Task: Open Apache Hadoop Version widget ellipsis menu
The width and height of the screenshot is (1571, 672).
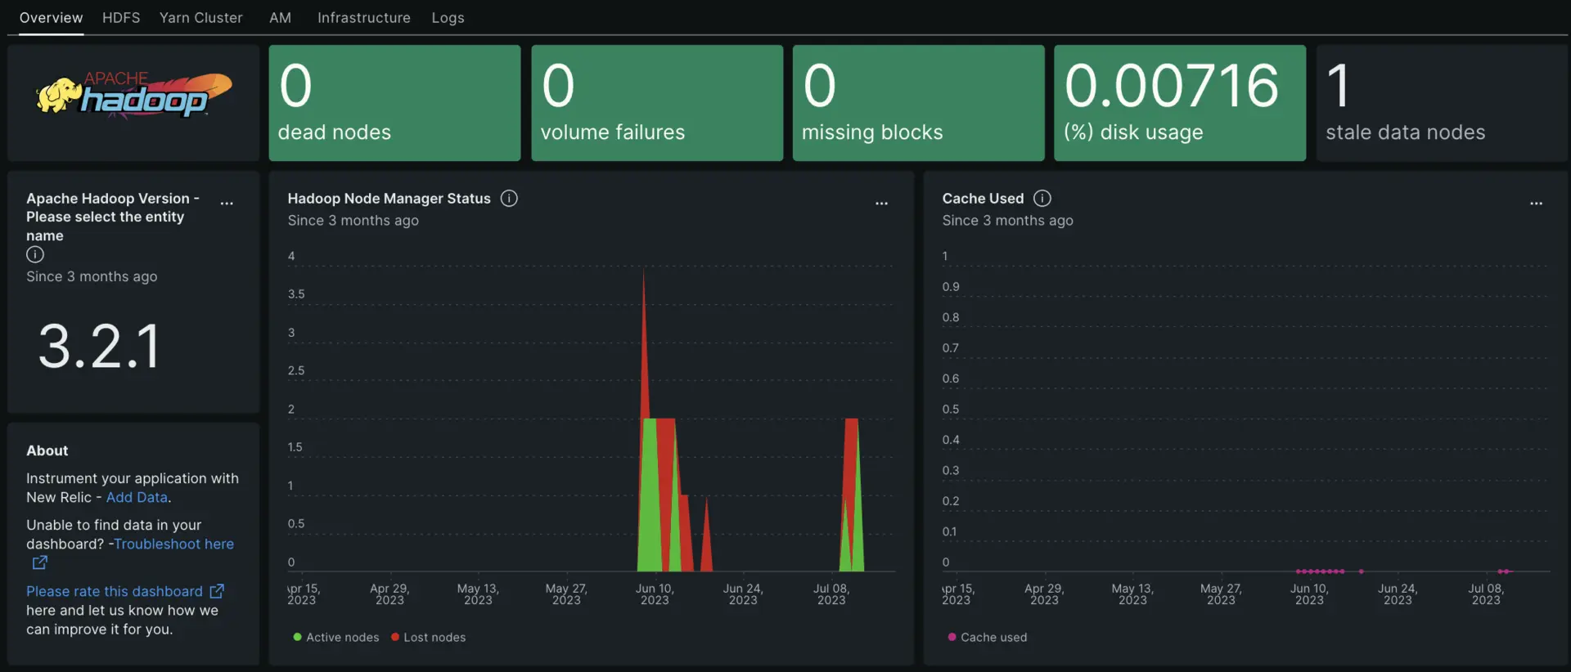Action: point(227,203)
